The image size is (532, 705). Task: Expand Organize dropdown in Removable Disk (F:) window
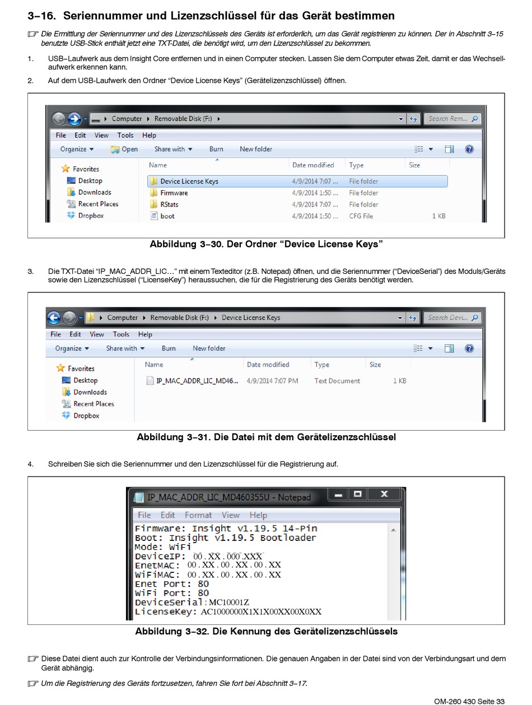pos(77,149)
